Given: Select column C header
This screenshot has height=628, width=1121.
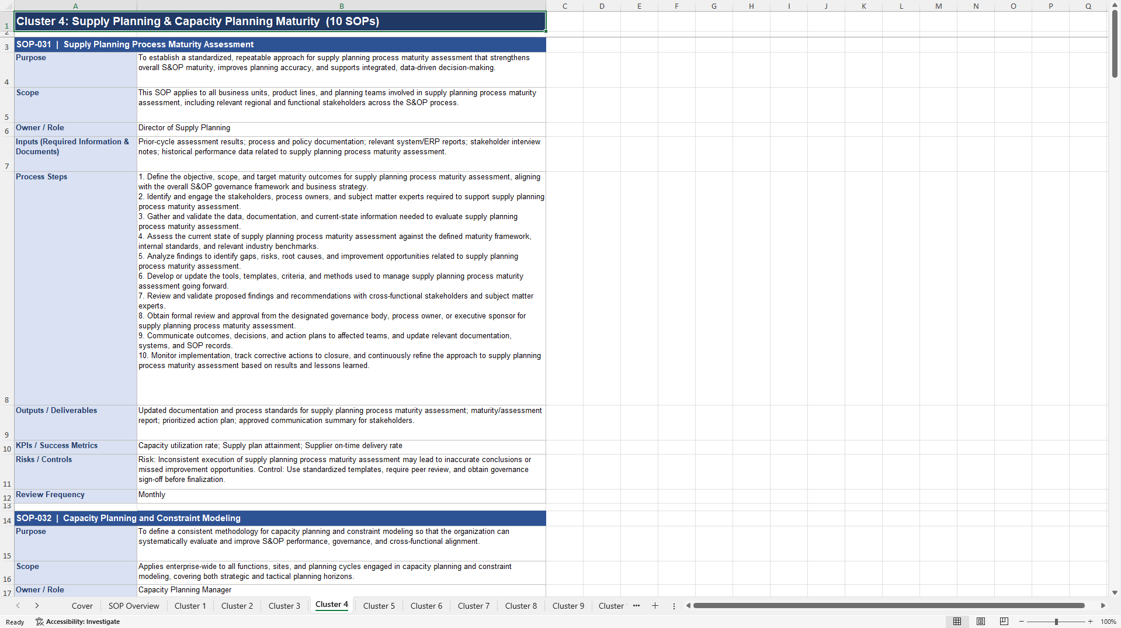Looking at the screenshot, I should click(565, 6).
